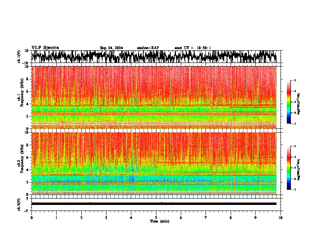This screenshot has width=316, height=244.
Task: Click the time axis tick label '0'
Action: click(32, 218)
